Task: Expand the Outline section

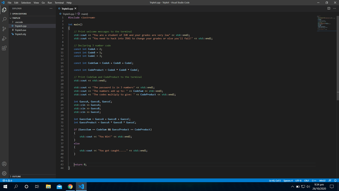Action: (16, 177)
